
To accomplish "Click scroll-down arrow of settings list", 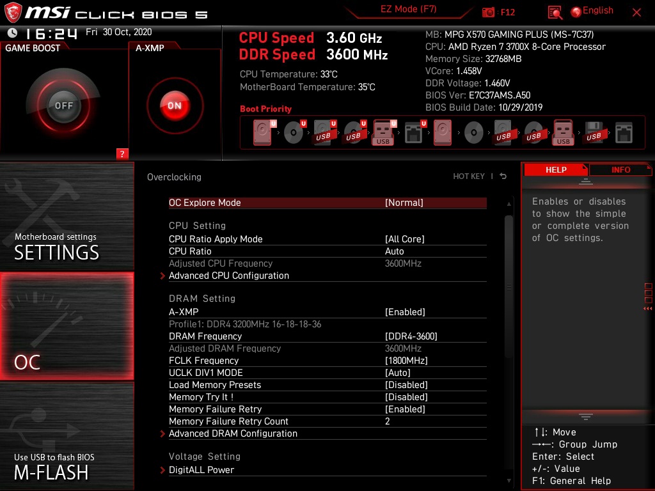I will tap(509, 481).
